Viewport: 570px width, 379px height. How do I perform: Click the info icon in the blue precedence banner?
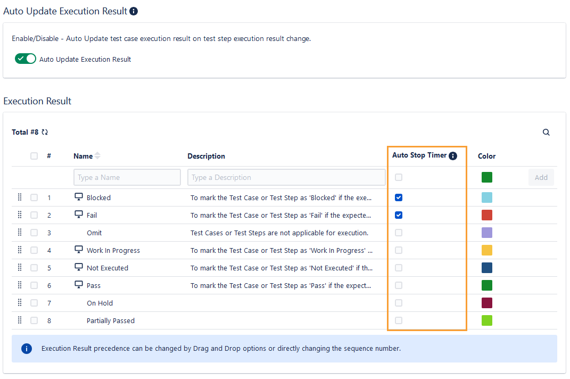click(x=26, y=348)
